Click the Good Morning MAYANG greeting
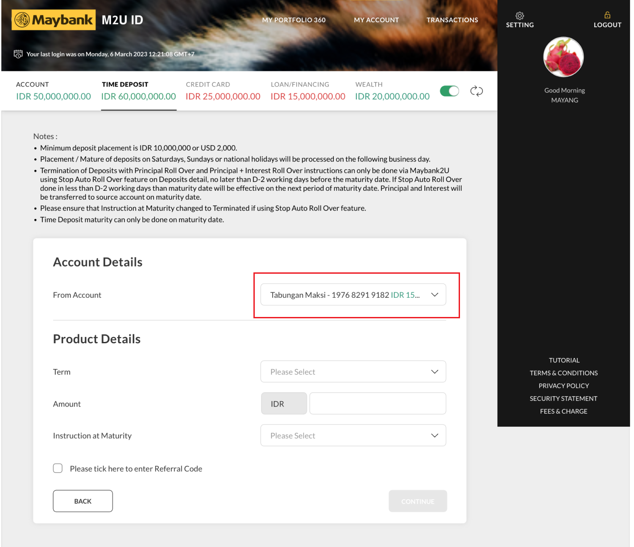Screen dimensions: 634x547 [x=564, y=95]
